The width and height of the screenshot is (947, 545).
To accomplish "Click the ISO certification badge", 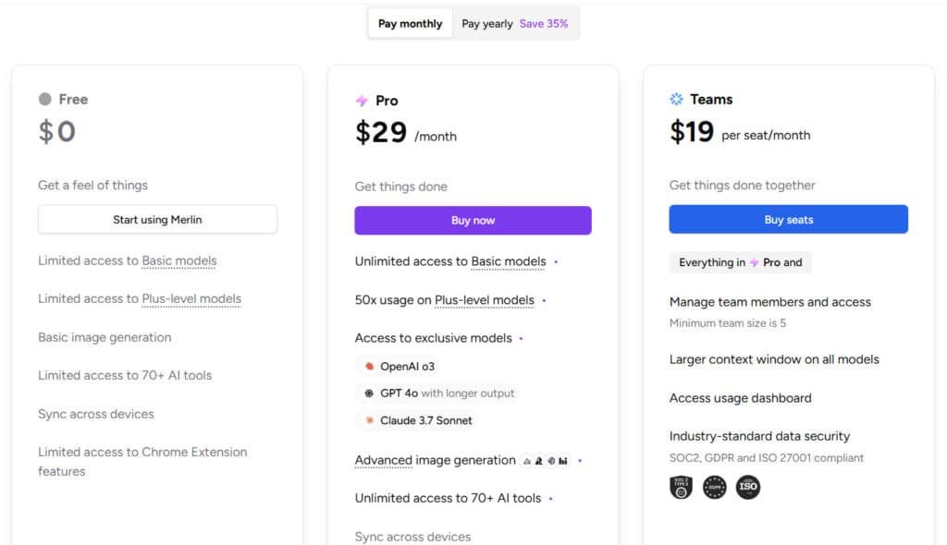I will point(748,488).
